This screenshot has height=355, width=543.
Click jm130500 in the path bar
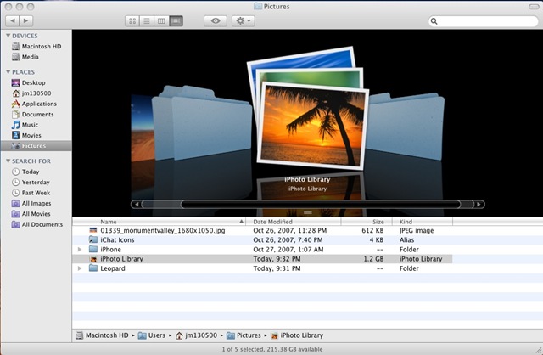pos(196,335)
